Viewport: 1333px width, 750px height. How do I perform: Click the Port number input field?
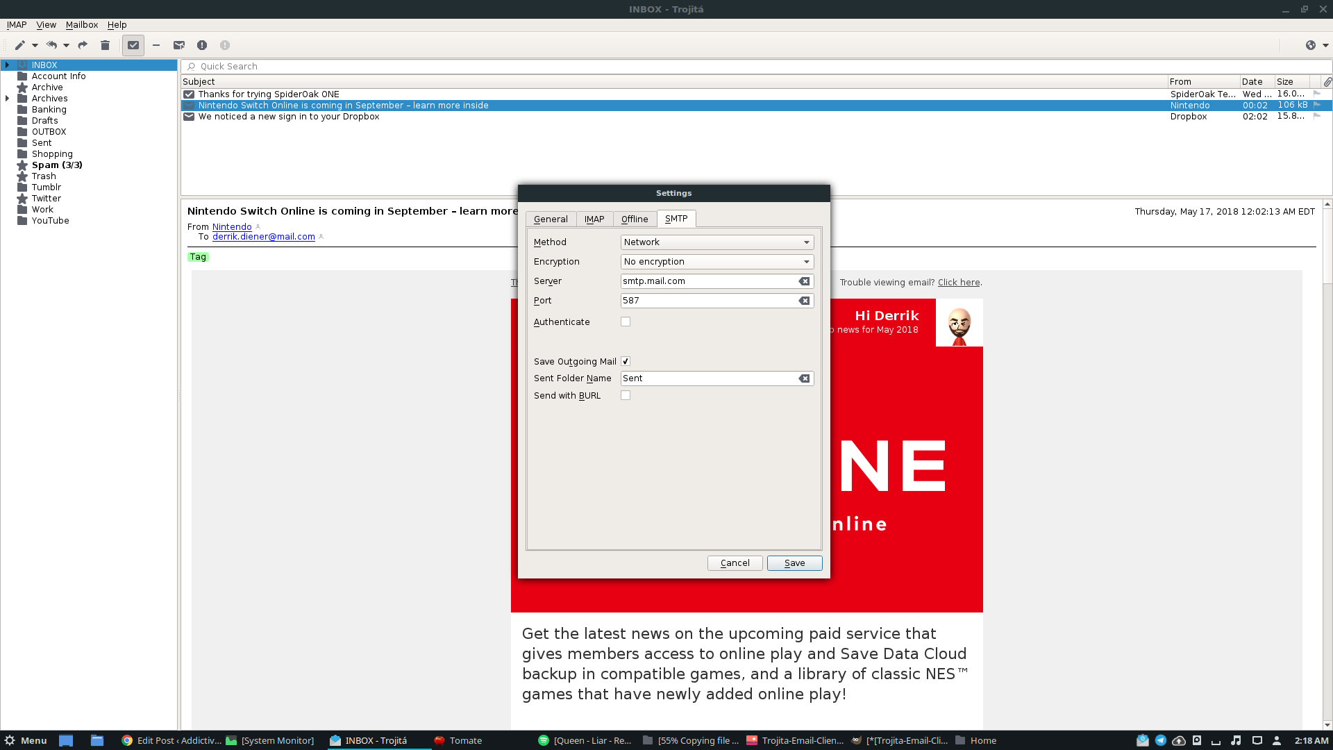(x=710, y=301)
